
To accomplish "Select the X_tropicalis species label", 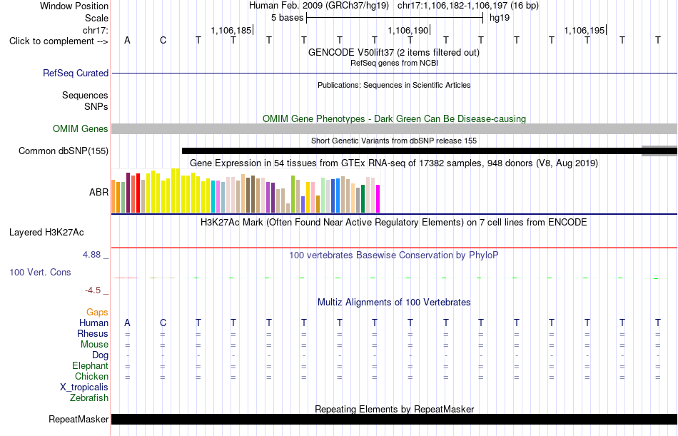I will pyautogui.click(x=84, y=387).
